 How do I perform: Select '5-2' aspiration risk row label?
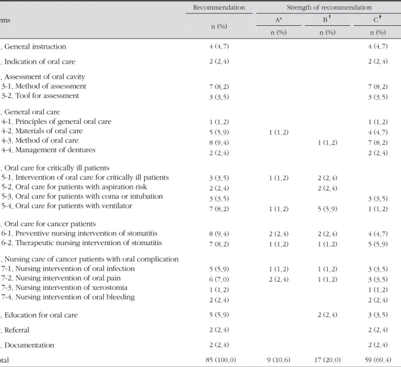pos(74,187)
